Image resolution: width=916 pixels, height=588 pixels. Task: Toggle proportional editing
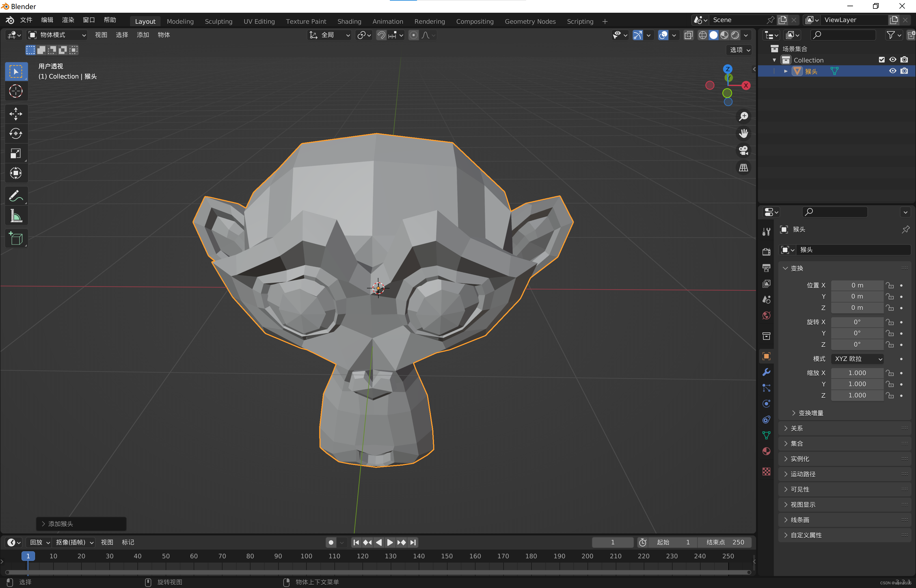pyautogui.click(x=414, y=35)
